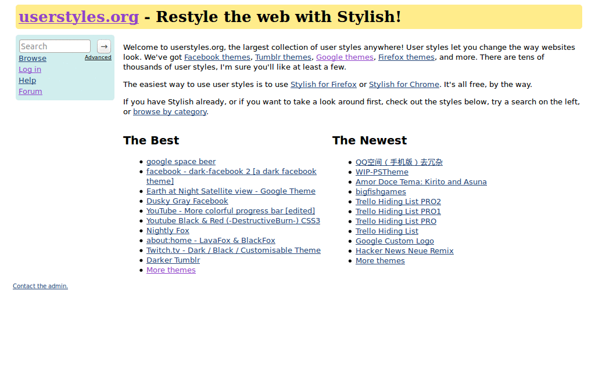
Task: Click the search arrow submit button
Action: (x=104, y=46)
